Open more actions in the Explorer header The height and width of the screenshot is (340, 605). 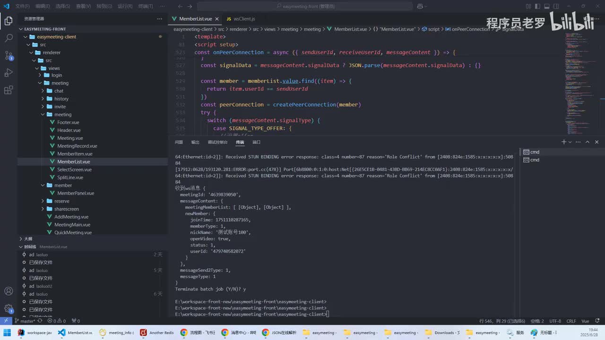pyautogui.click(x=159, y=19)
